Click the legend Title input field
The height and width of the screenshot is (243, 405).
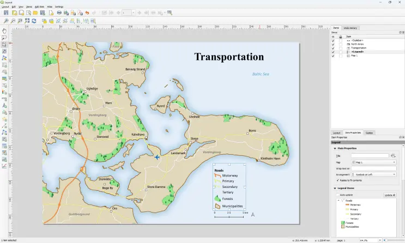(x=370, y=156)
